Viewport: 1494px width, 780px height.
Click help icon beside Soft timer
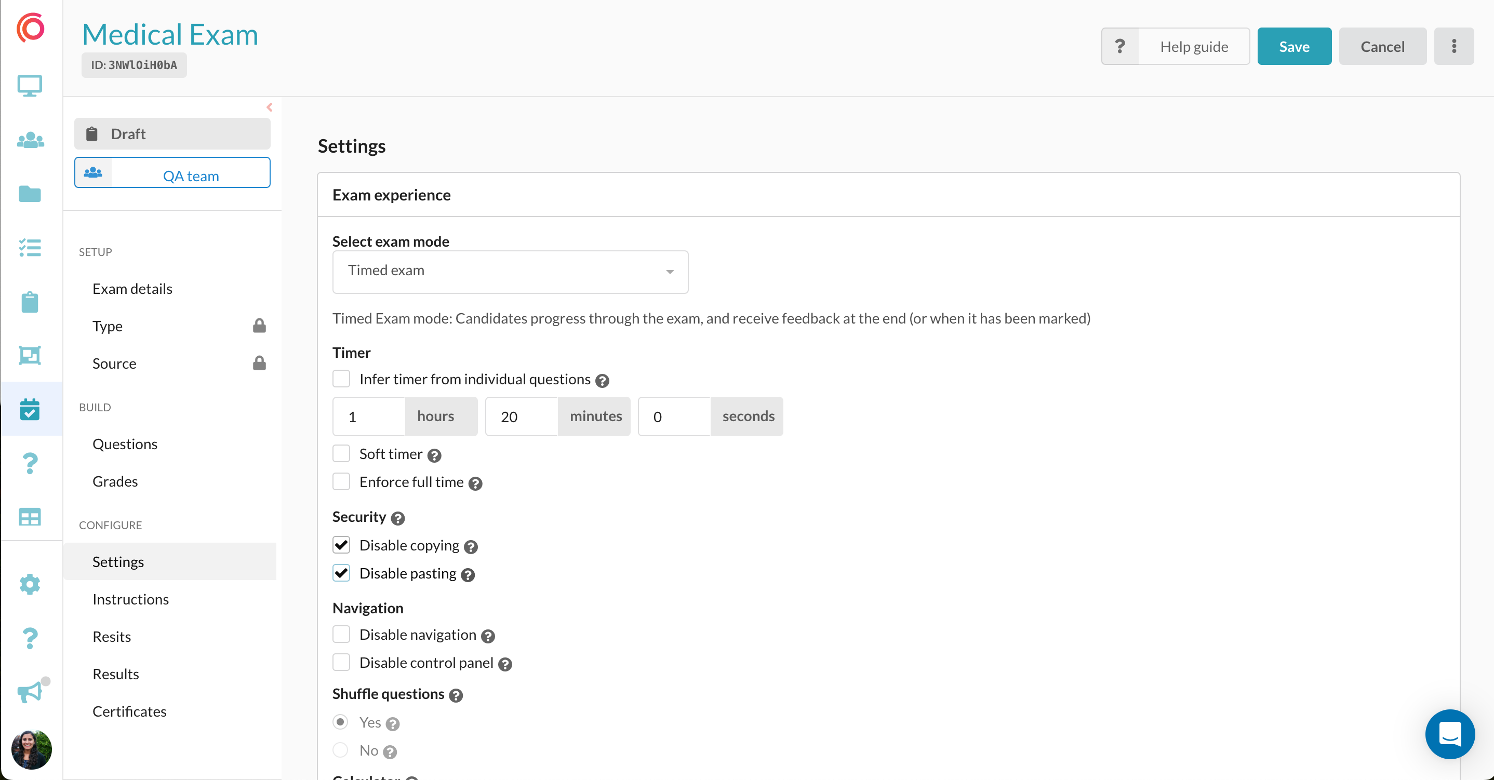(434, 455)
